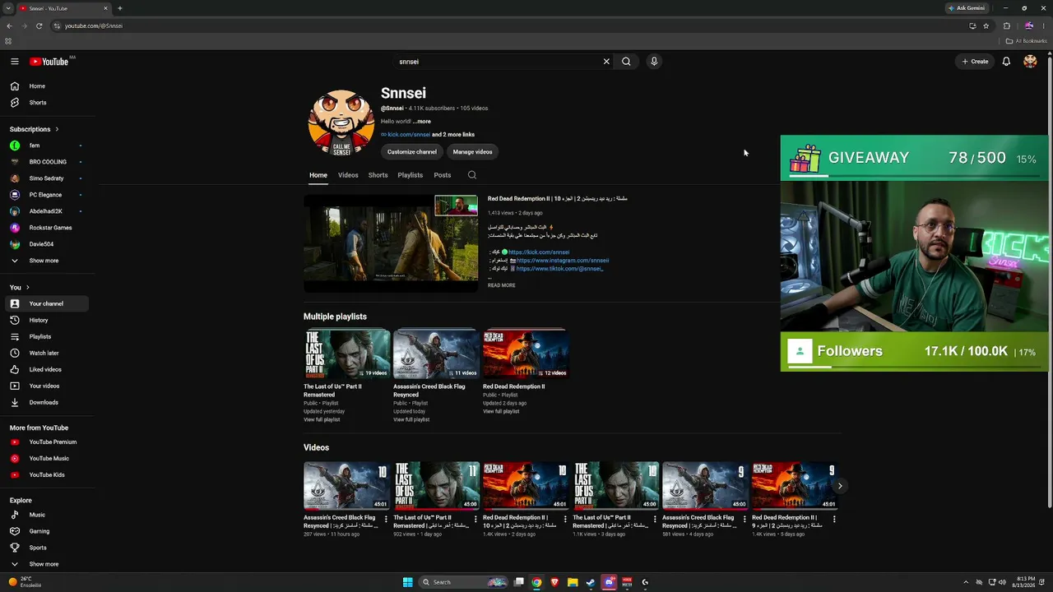Image resolution: width=1053 pixels, height=592 pixels.
Task: Open YouTube Music
Action: pyautogui.click(x=46, y=458)
